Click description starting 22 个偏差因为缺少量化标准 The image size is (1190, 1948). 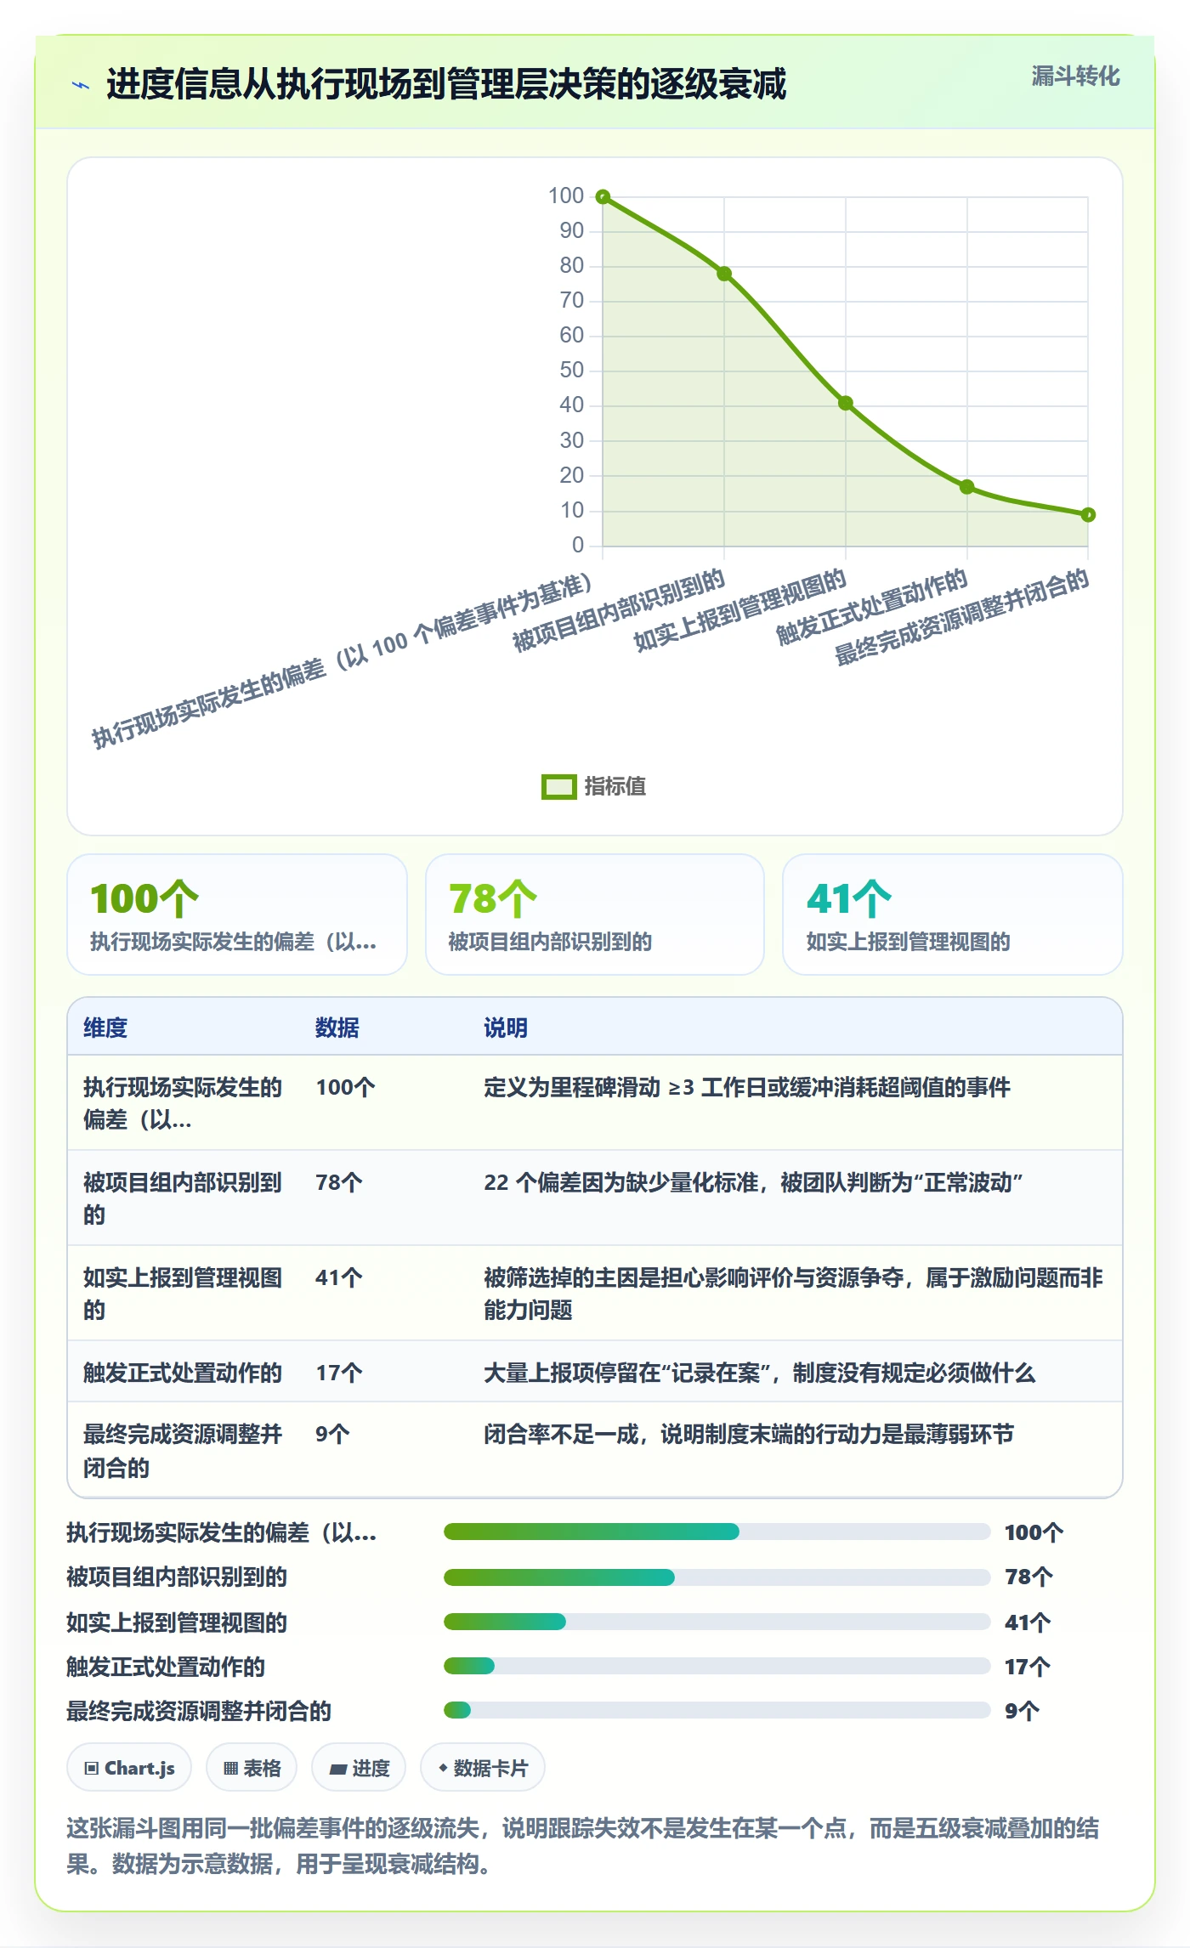click(x=753, y=1182)
